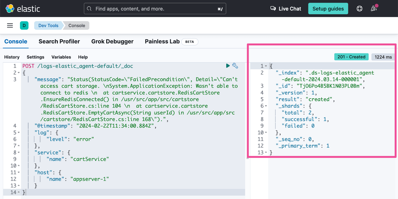Collapse the "_shards" fold arrow in response
The image size is (398, 199).
click(x=266, y=106)
